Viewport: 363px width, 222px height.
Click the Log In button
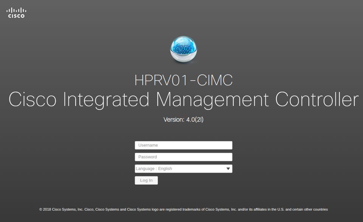coord(146,180)
